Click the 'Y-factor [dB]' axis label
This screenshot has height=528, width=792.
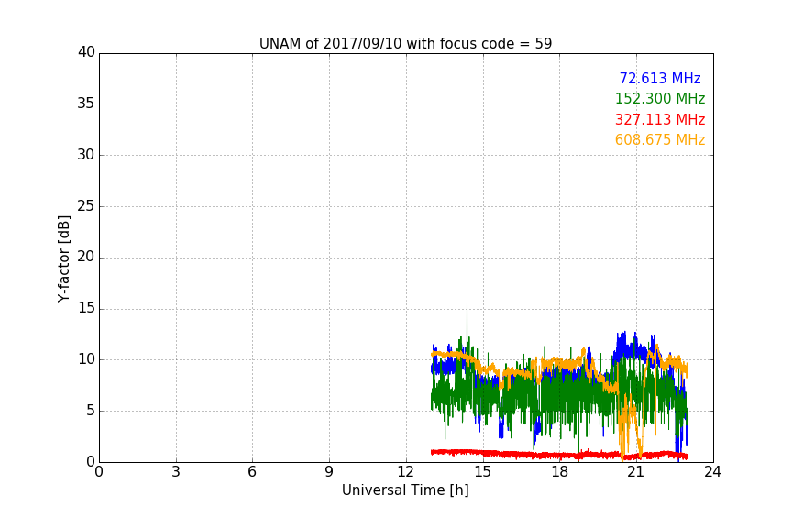click(63, 258)
